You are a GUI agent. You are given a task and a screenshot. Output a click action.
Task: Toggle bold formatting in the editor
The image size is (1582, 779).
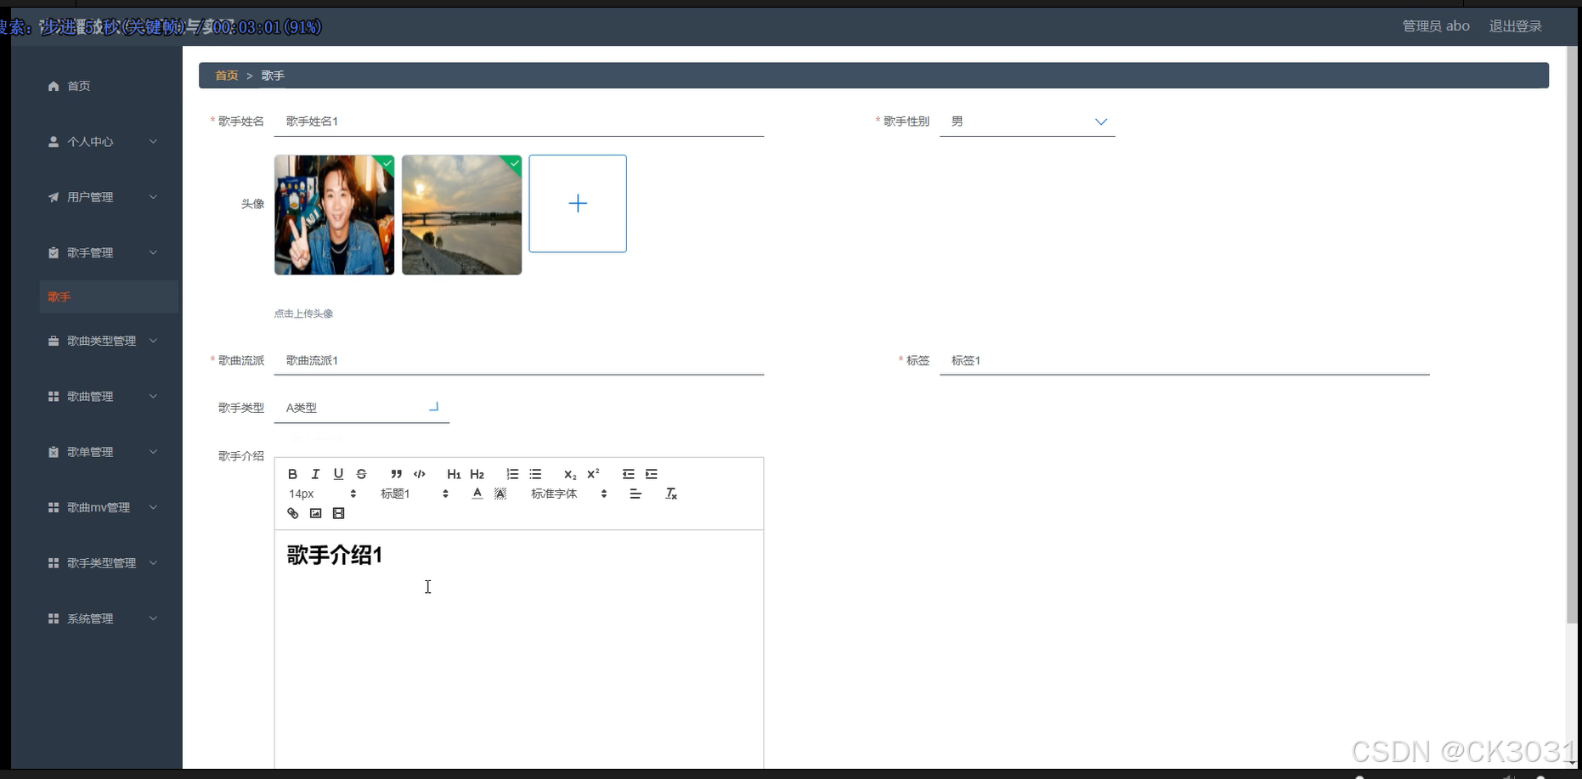pyautogui.click(x=292, y=474)
